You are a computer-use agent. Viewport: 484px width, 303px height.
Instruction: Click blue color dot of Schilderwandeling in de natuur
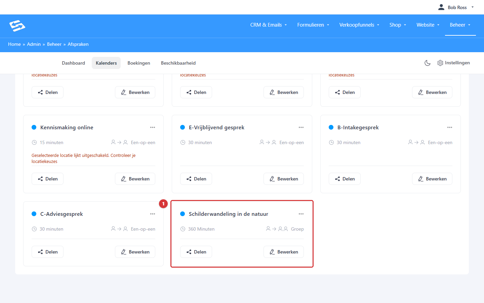(x=183, y=214)
